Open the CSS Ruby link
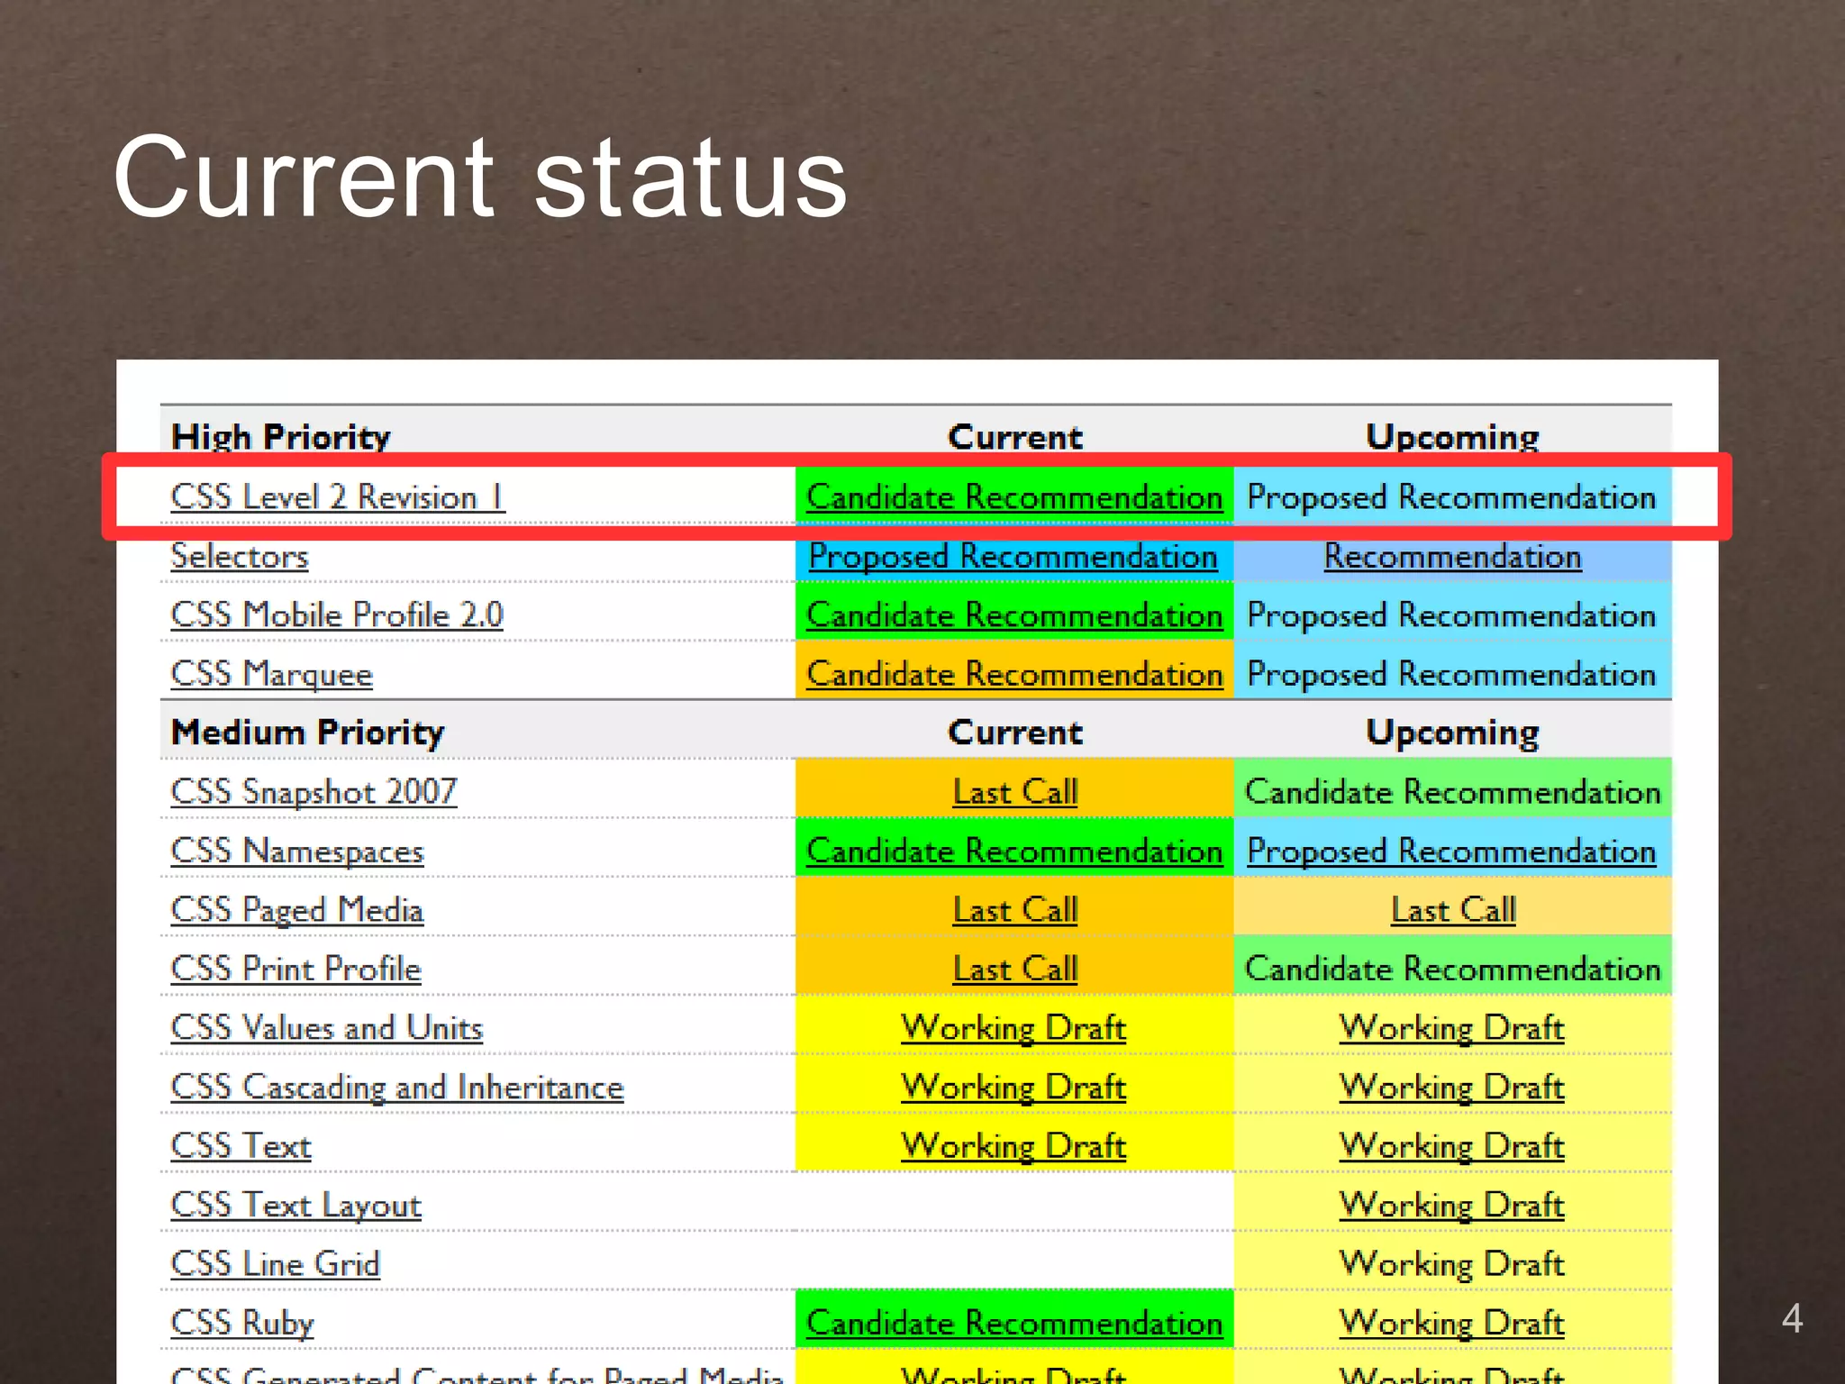Image resolution: width=1845 pixels, height=1384 pixels. 242,1324
